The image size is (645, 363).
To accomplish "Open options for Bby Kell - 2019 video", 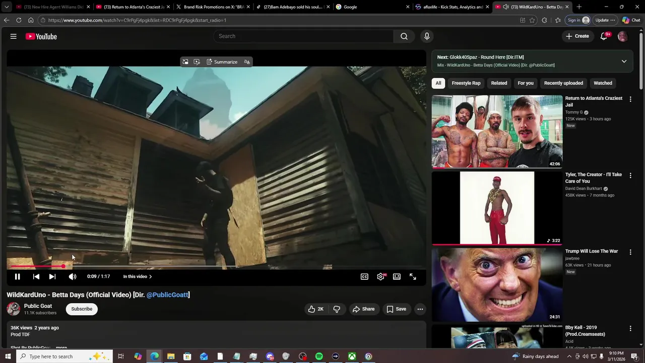I will [x=630, y=328].
